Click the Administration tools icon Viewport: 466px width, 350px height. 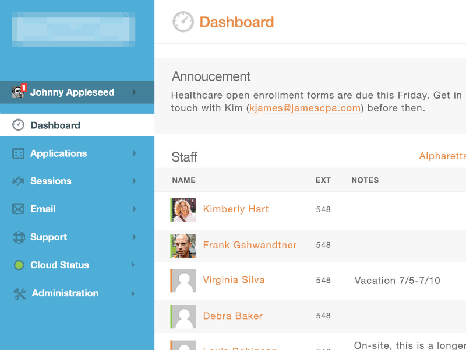coord(19,293)
